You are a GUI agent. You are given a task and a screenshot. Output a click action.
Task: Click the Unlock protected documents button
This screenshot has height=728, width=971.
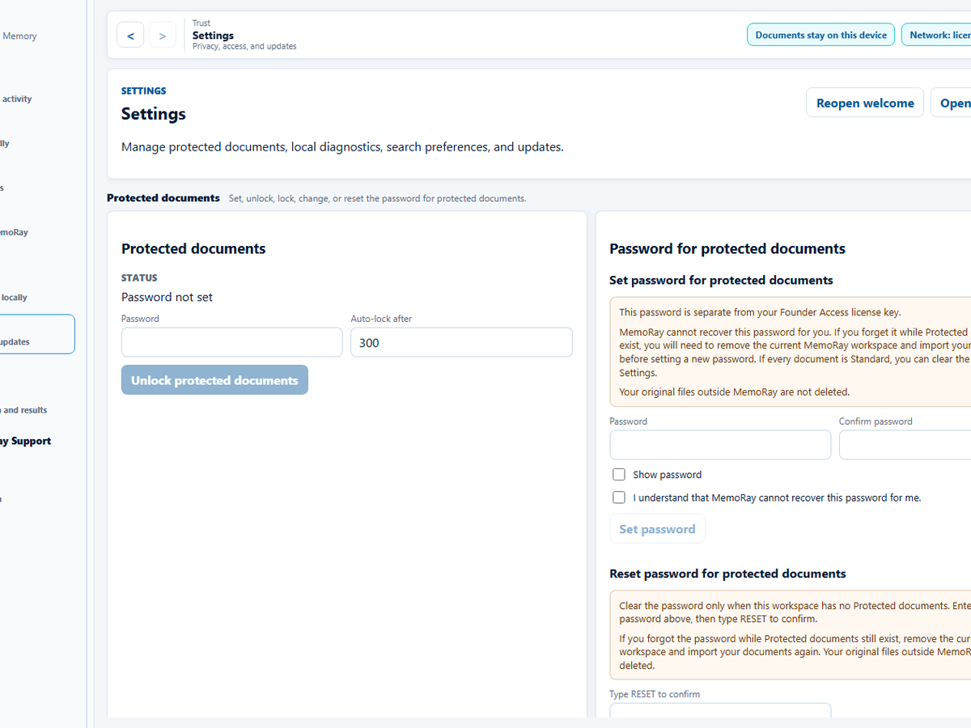coord(214,380)
